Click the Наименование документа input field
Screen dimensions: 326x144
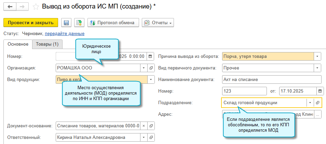(x=272, y=79)
